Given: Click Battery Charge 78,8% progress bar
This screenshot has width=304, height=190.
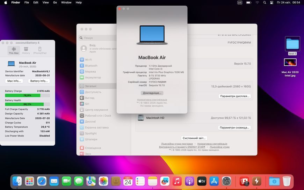Looking at the screenshot, I should pos(27,95).
